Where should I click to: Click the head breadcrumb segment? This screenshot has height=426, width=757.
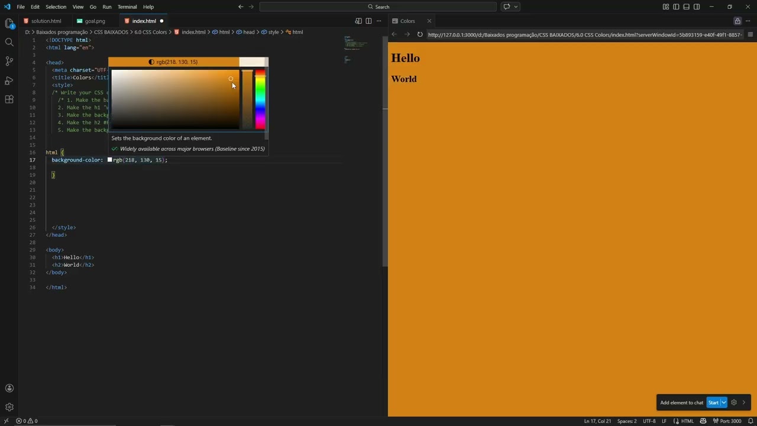point(245,32)
